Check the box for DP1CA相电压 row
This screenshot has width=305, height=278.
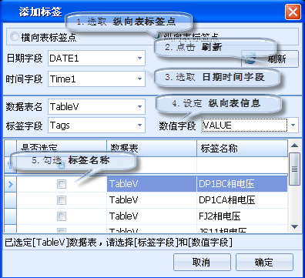(62, 200)
